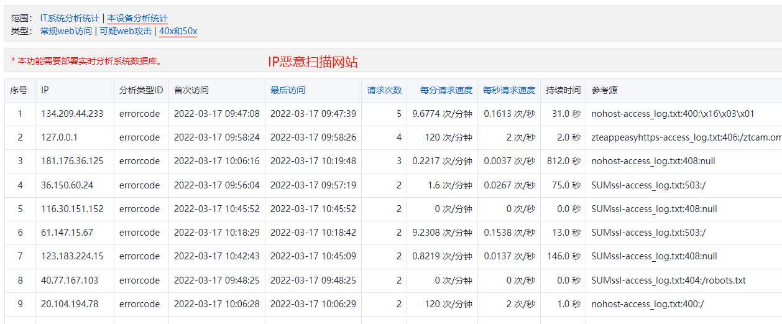The image size is (782, 324).
Task: Click errorcode cell in row 134.209.44.233
Action: click(x=140, y=114)
